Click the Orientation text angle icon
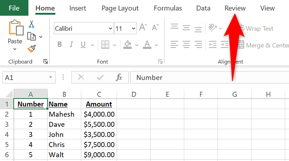 pos(213,27)
